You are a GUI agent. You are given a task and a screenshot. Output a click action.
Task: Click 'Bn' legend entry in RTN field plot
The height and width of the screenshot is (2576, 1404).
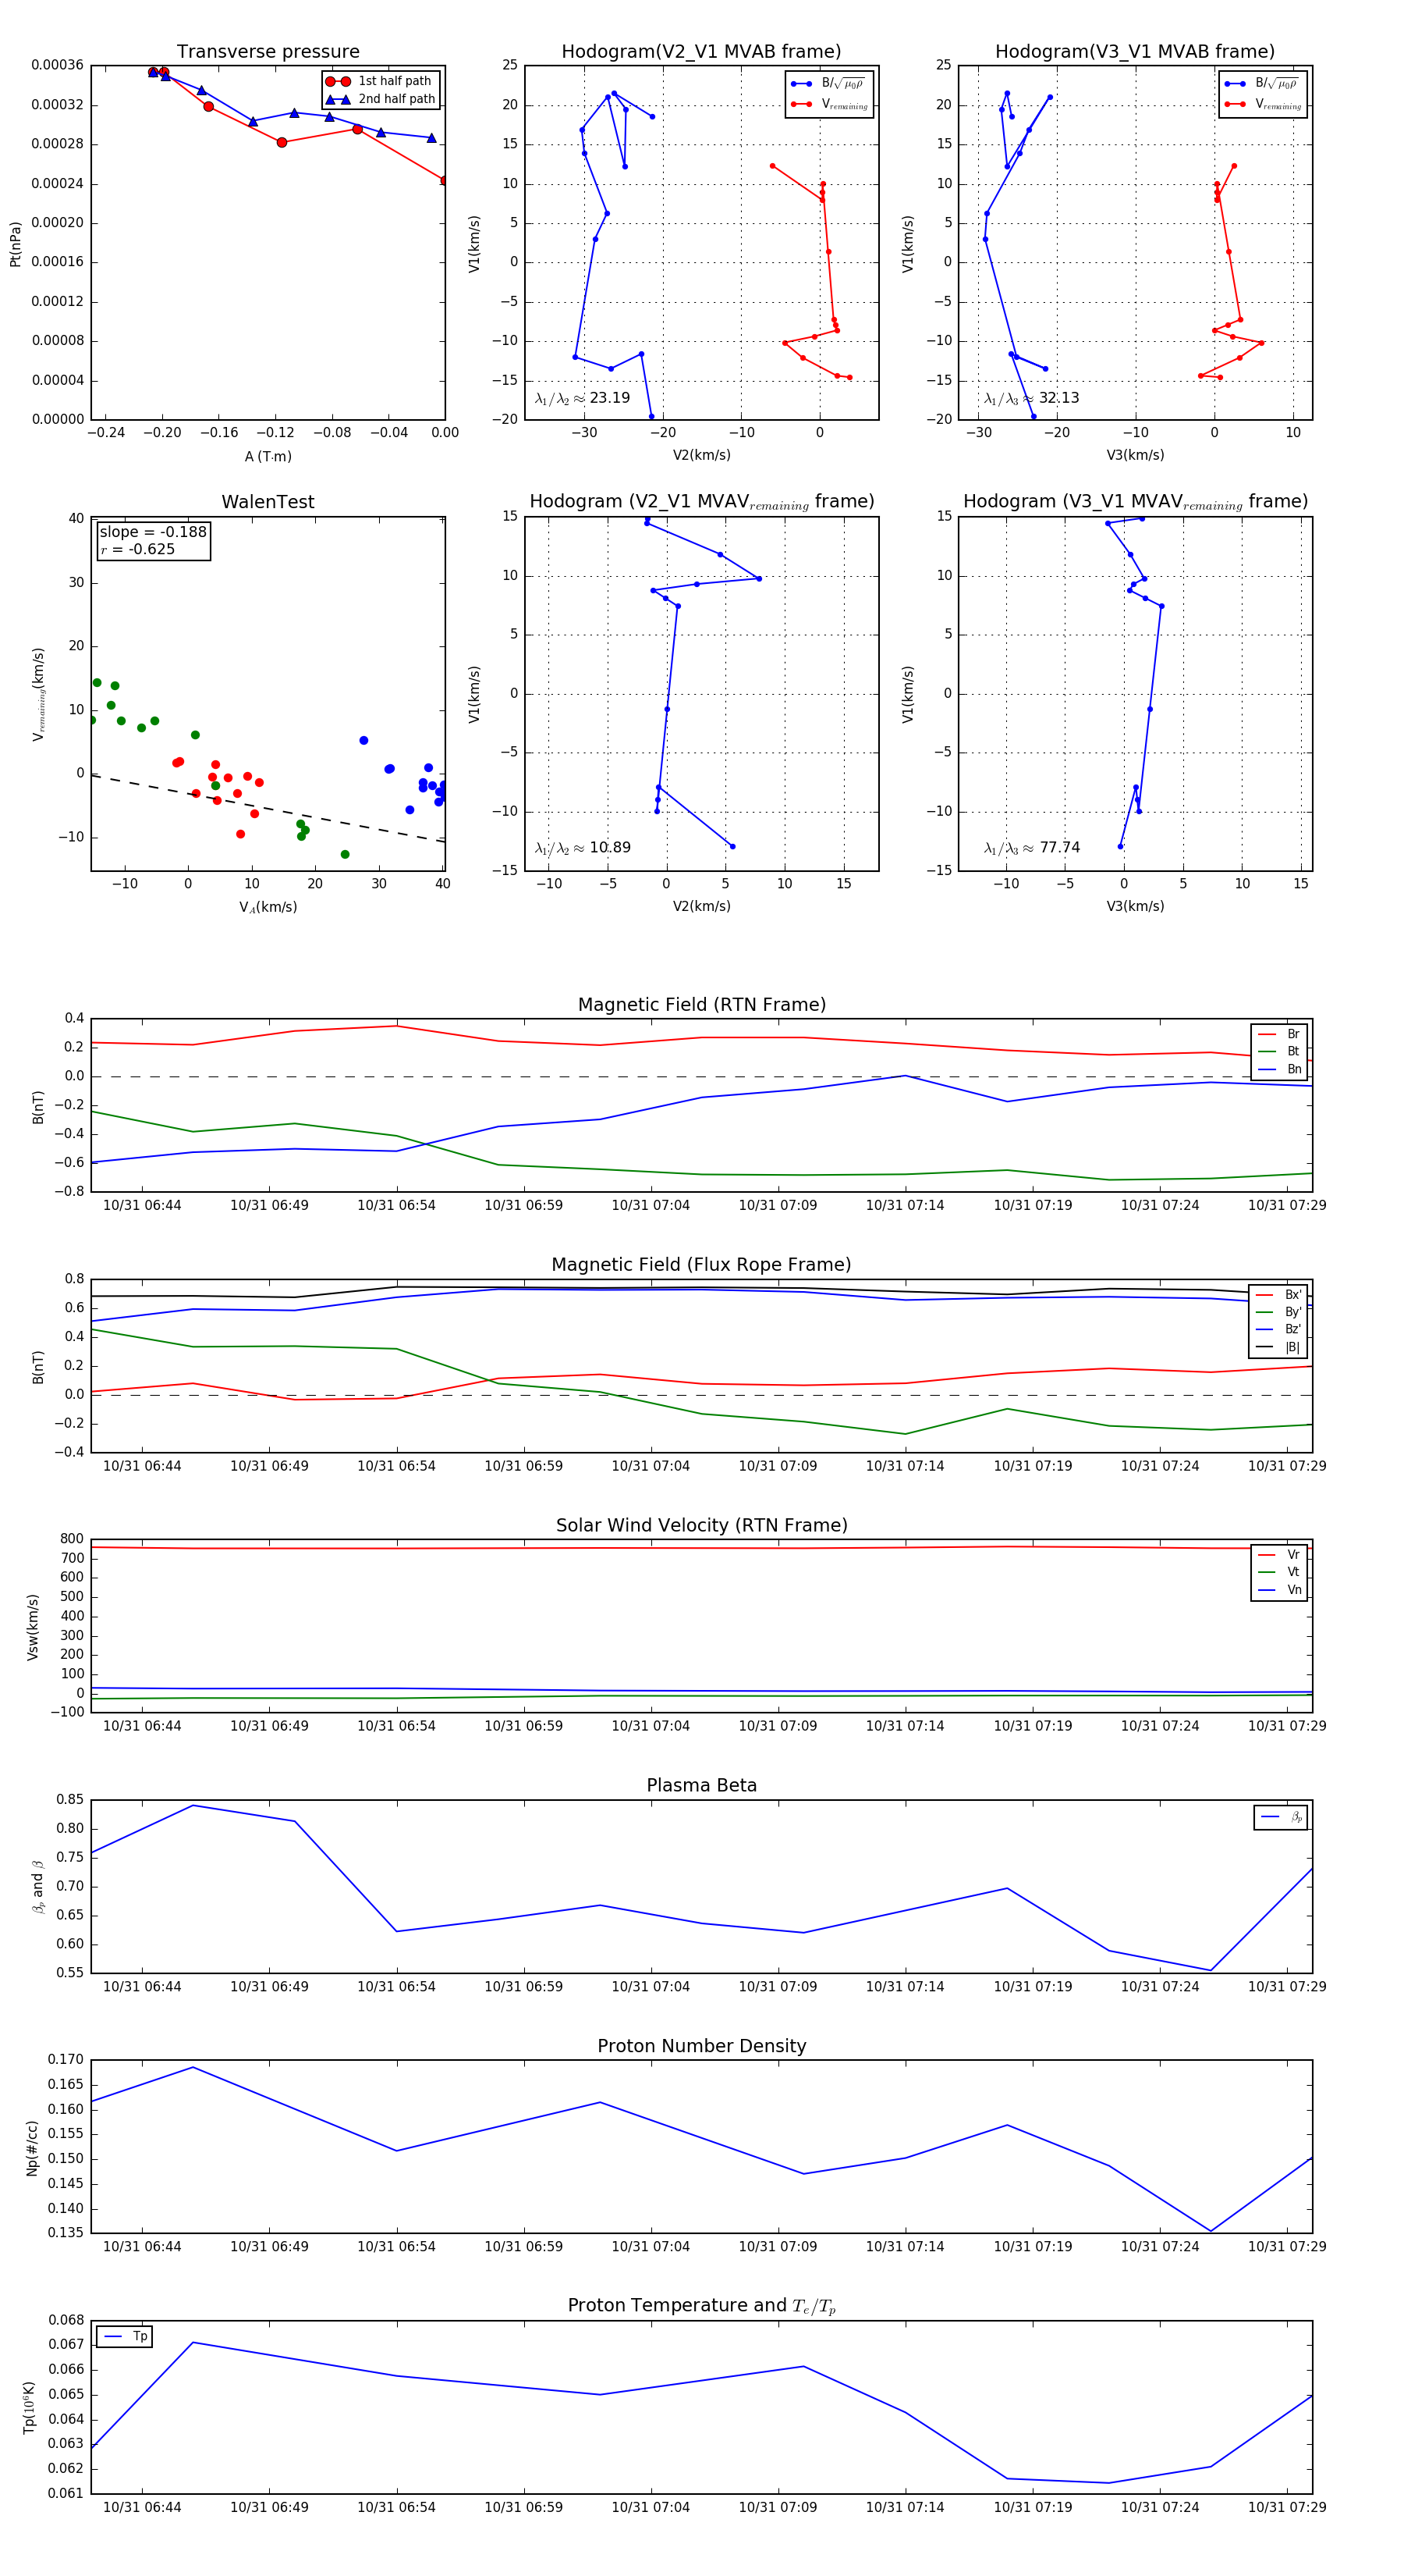1280,1069
